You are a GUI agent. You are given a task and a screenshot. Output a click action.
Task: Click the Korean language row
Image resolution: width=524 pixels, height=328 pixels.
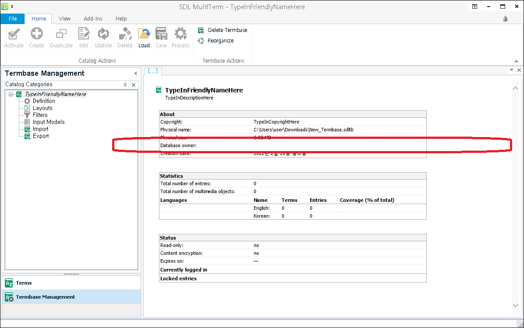click(x=293, y=216)
